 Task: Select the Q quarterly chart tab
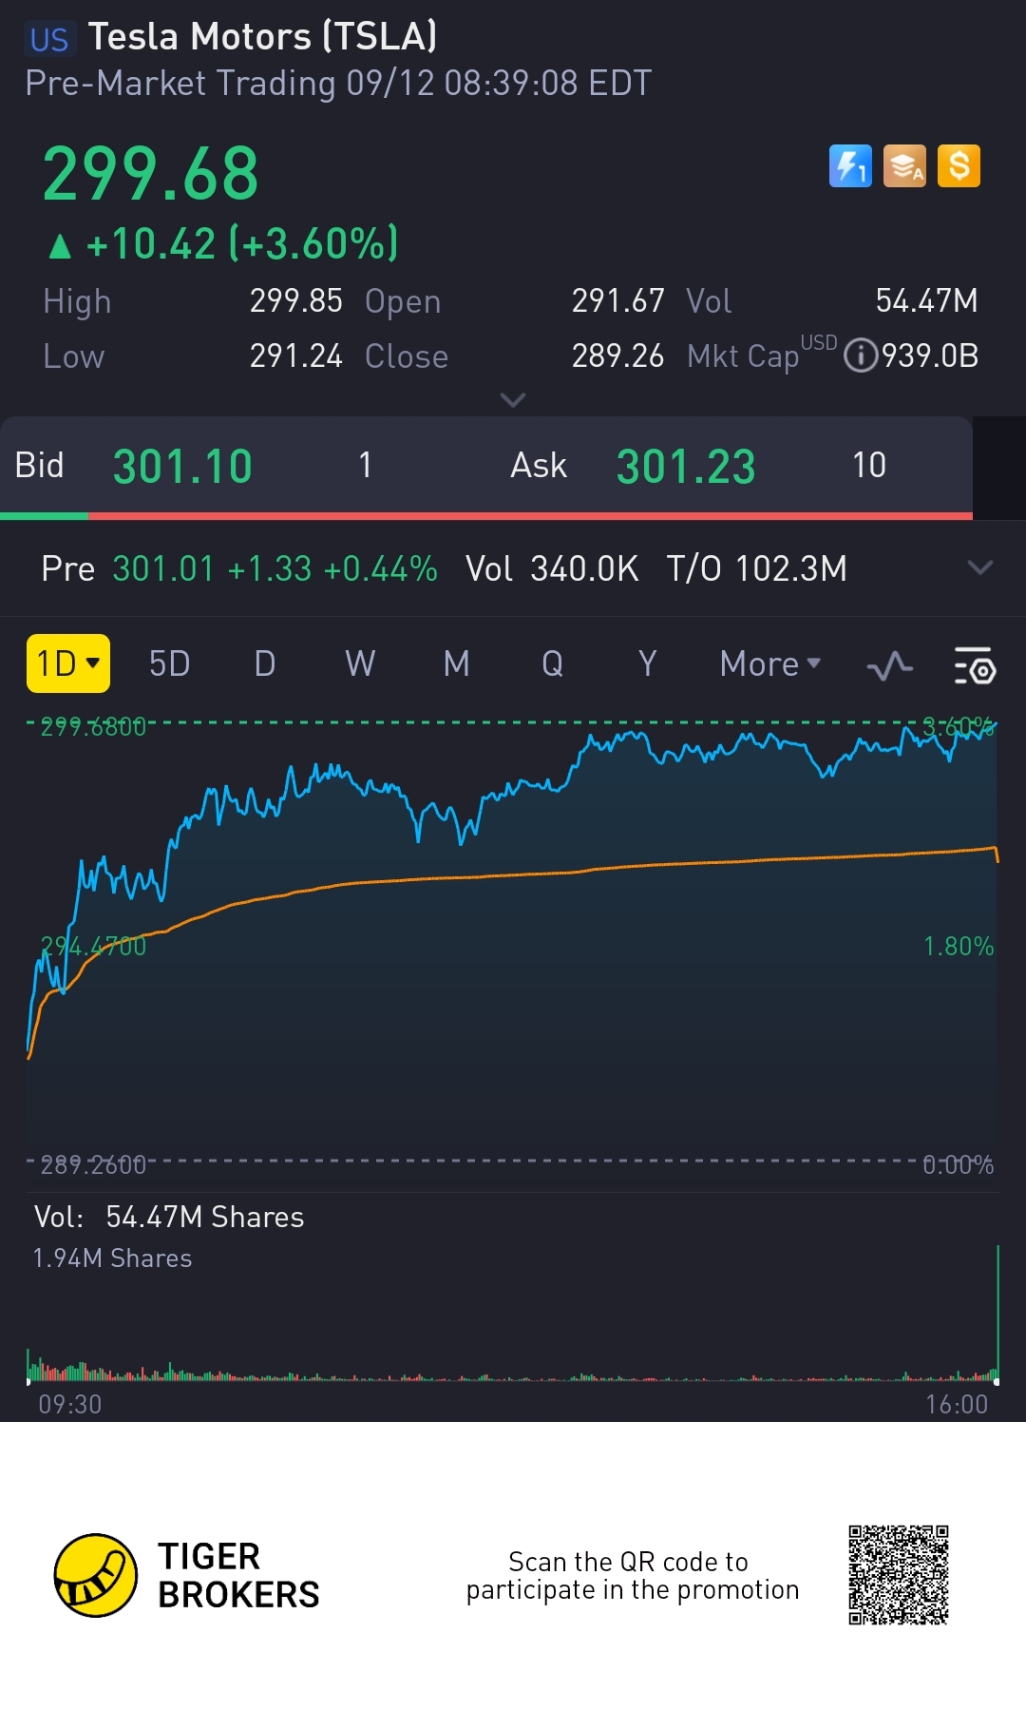pos(552,663)
